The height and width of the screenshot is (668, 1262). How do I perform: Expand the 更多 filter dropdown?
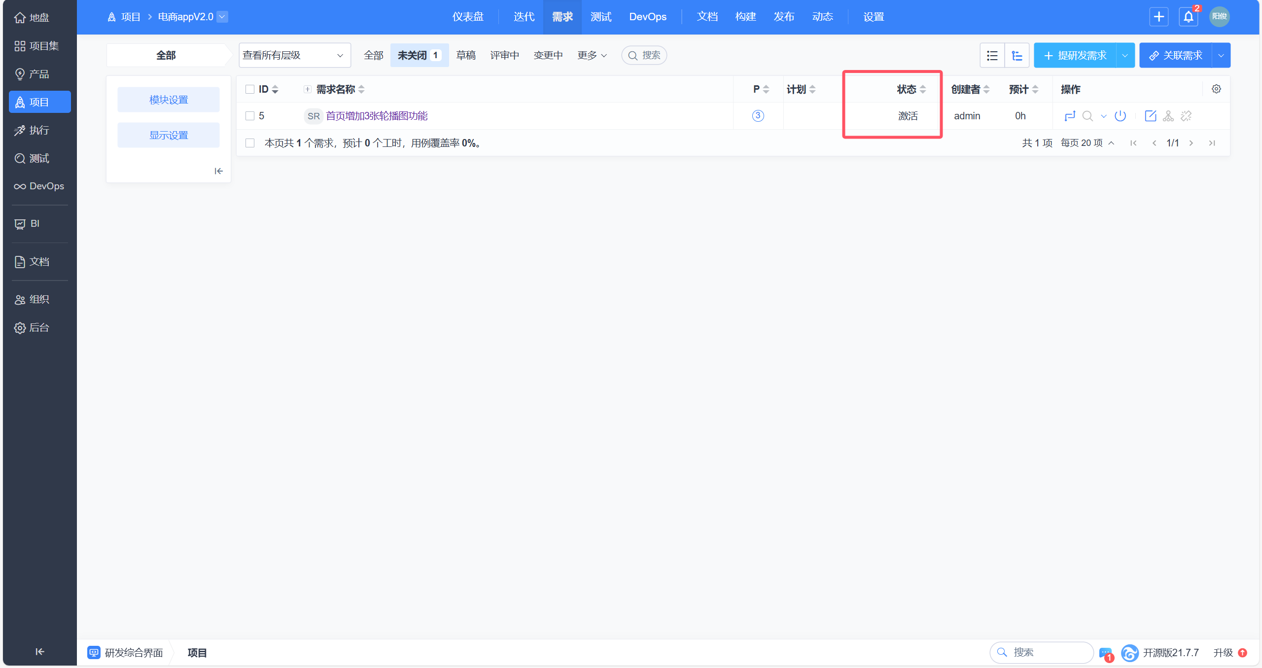pos(592,55)
